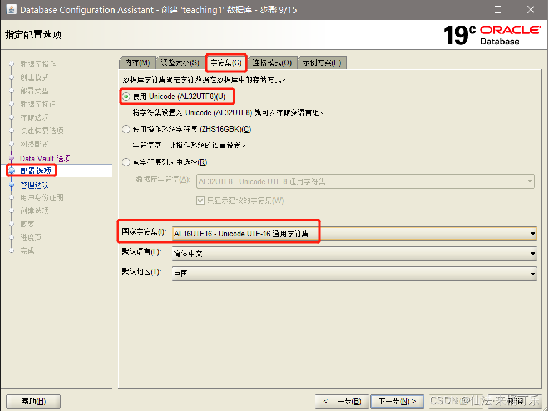548x411 pixels.
Task: Click the 存储选项 step label
Action: 34,117
